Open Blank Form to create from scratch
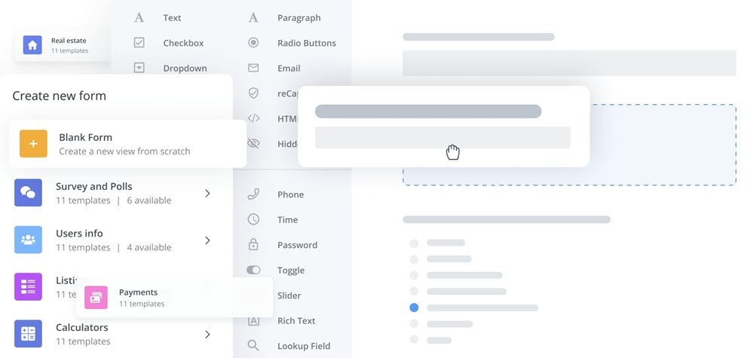 (128, 144)
